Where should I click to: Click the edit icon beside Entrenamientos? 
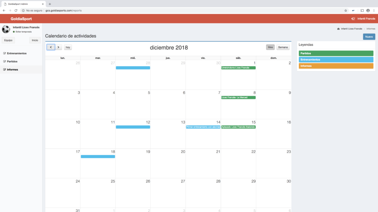[x=4, y=53]
